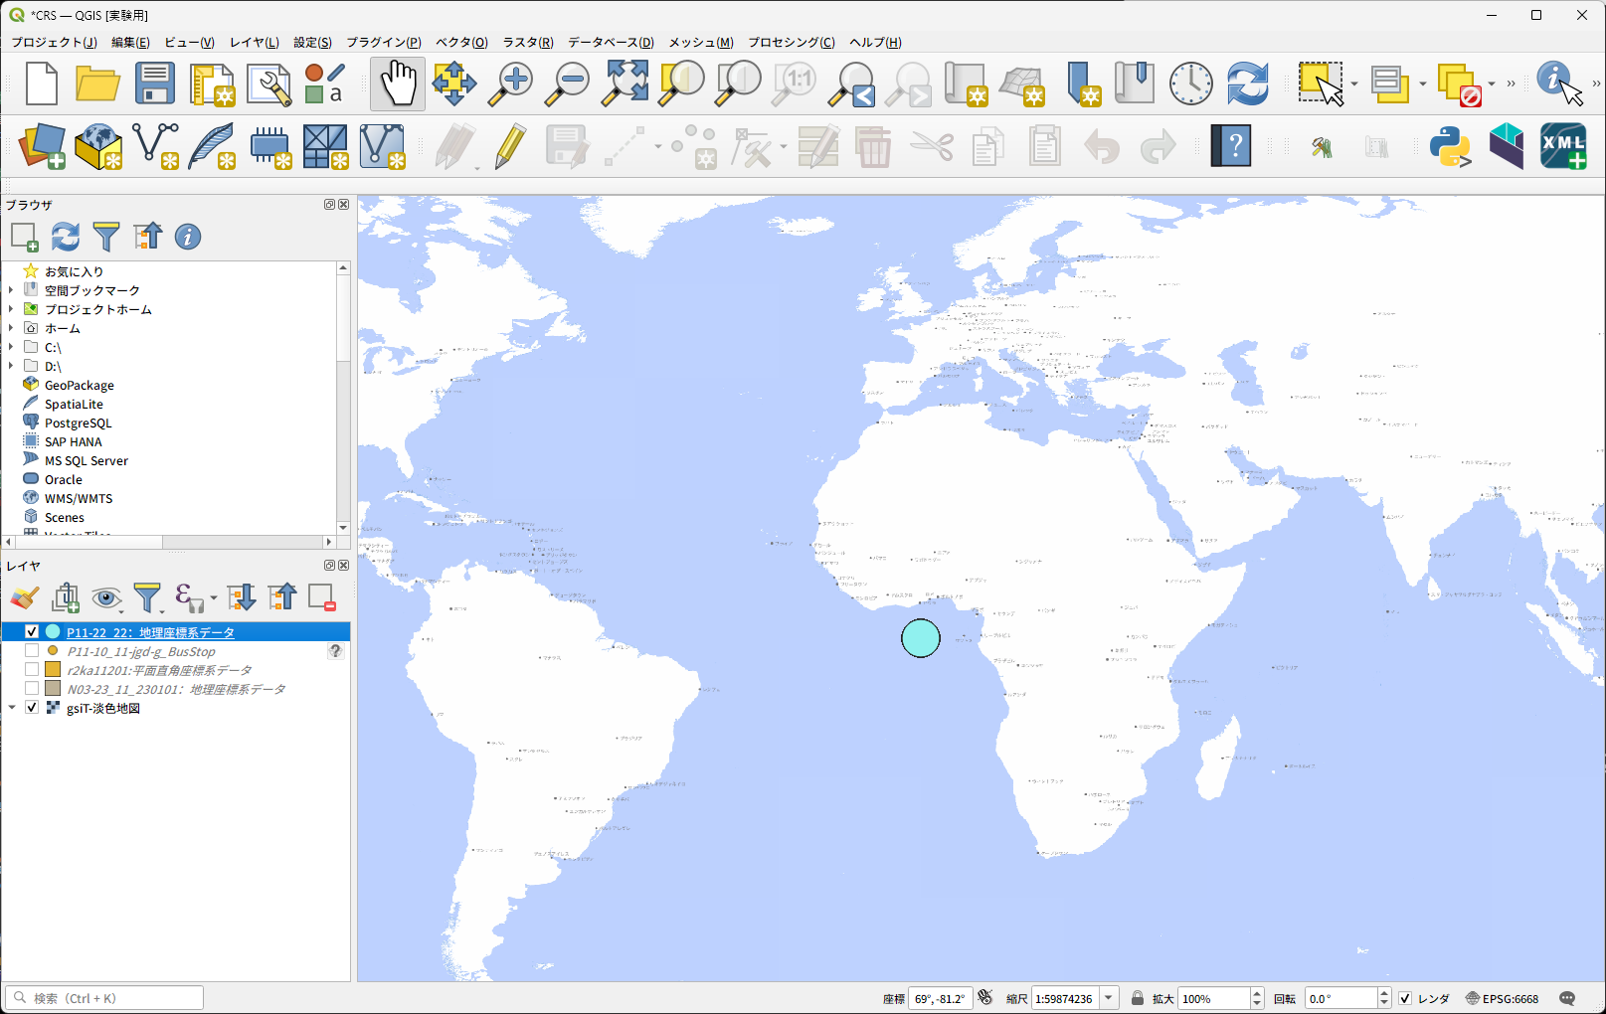Viewport: 1606px width, 1014px height.
Task: Toggle the レンダ render checkbox
Action: tap(1405, 998)
